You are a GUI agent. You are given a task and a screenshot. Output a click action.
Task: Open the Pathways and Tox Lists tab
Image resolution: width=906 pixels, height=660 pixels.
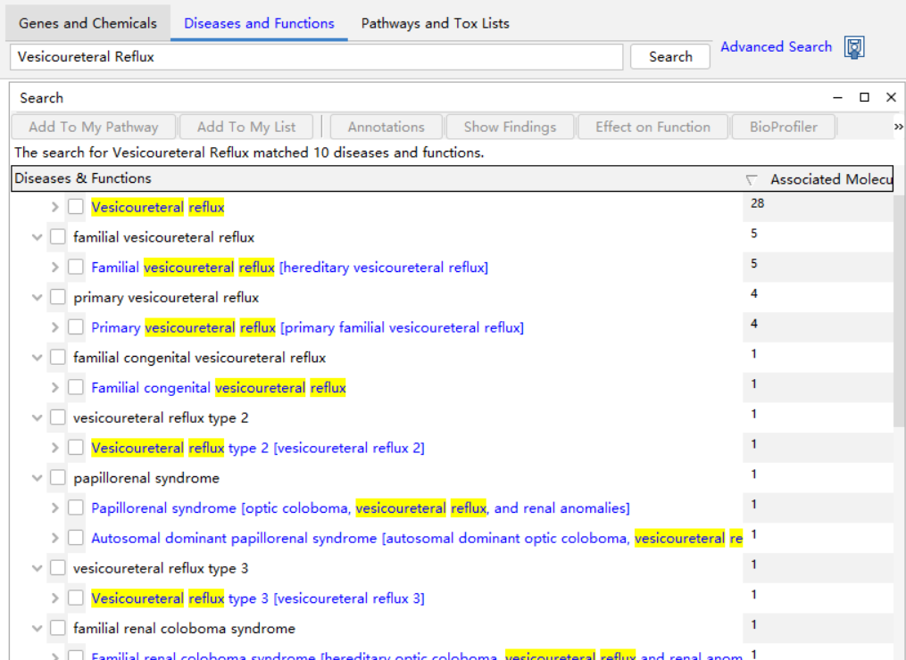point(435,23)
